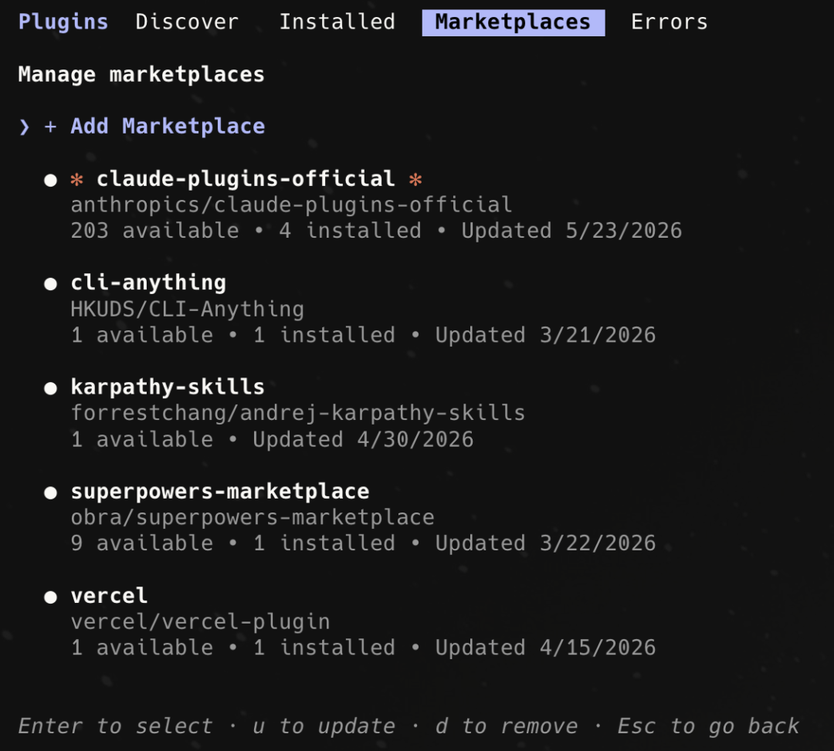Click the chevron cursor beside Add Marketplace

pyautogui.click(x=25, y=127)
